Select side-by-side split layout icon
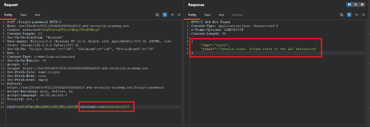370x127 pixels. [x=350, y=5]
